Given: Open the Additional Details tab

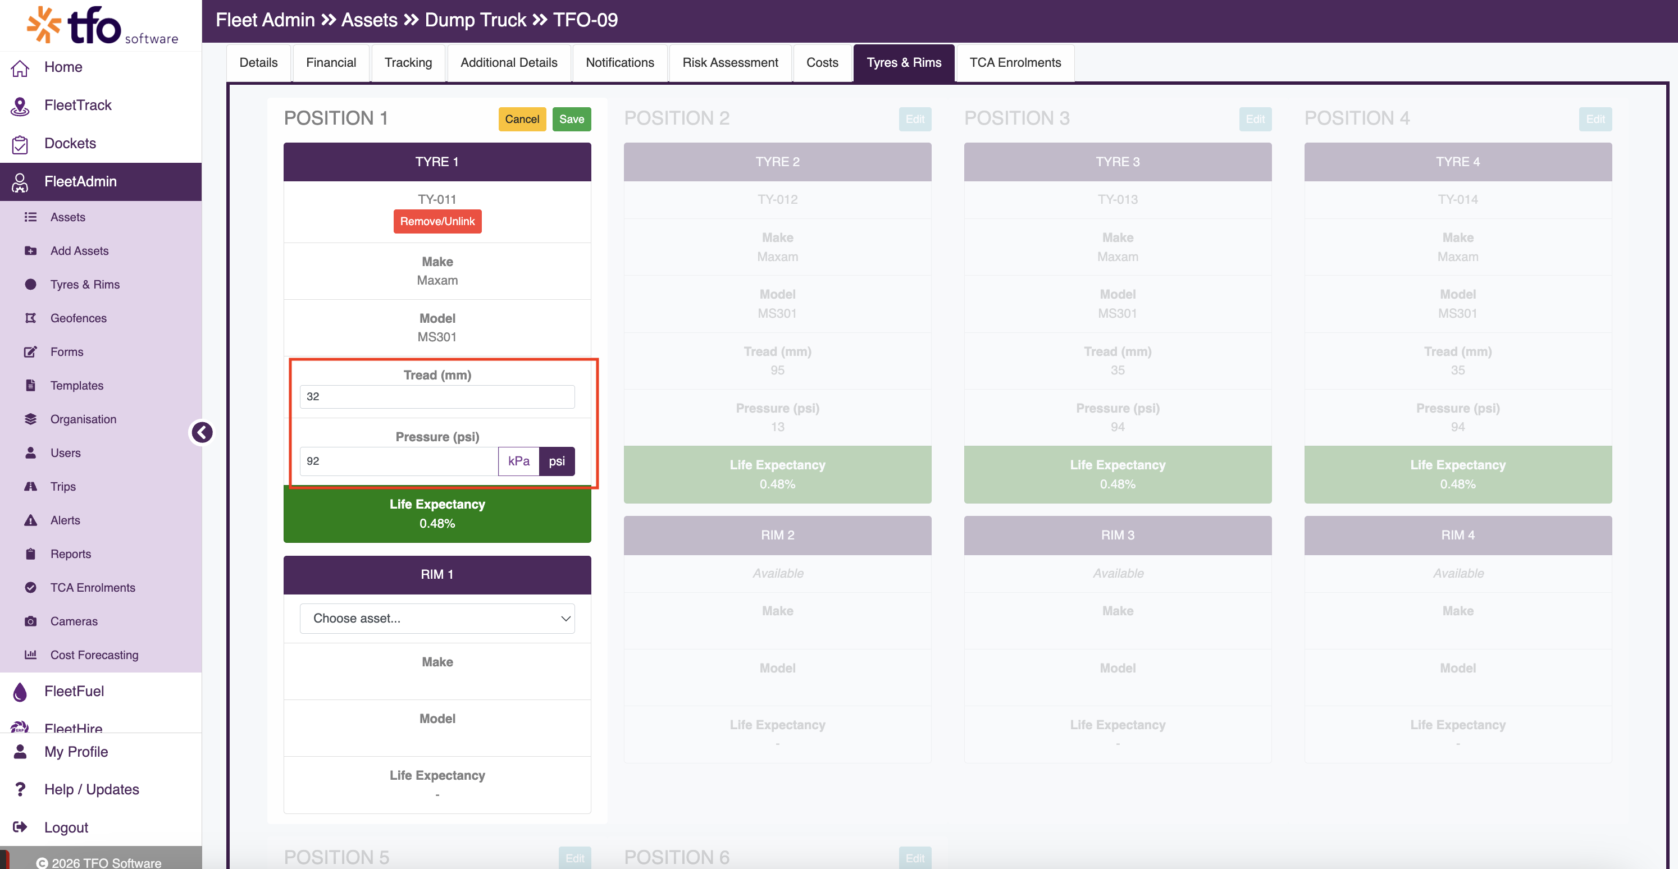Looking at the screenshot, I should pyautogui.click(x=509, y=63).
